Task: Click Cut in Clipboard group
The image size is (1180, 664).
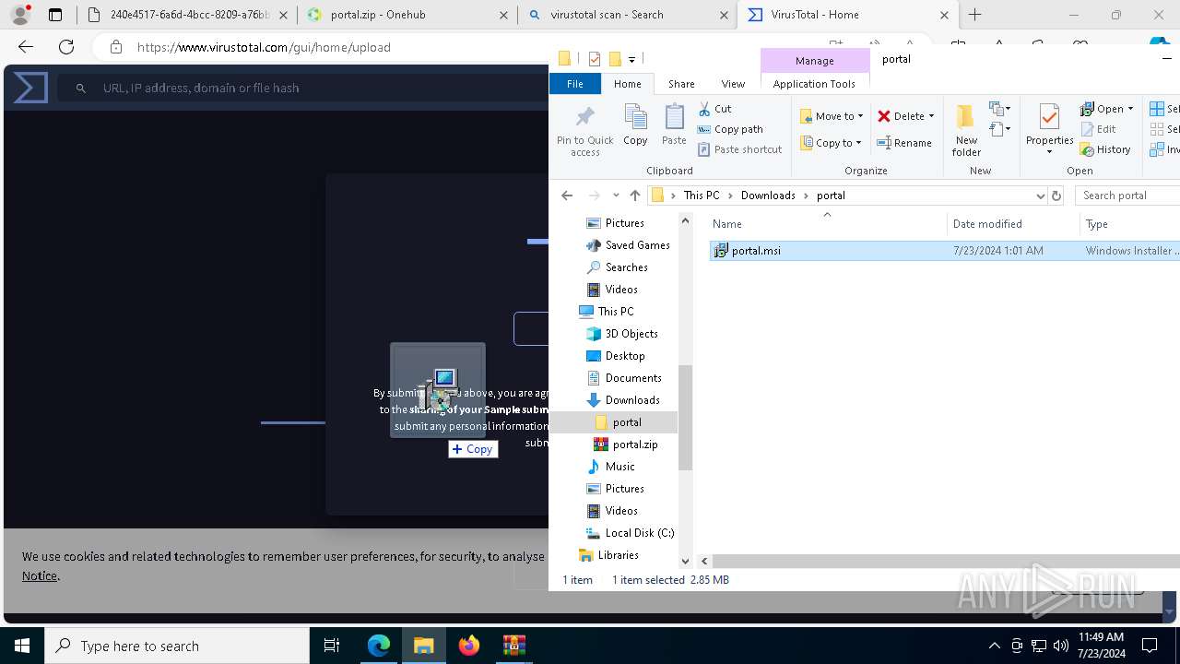Action: click(714, 109)
